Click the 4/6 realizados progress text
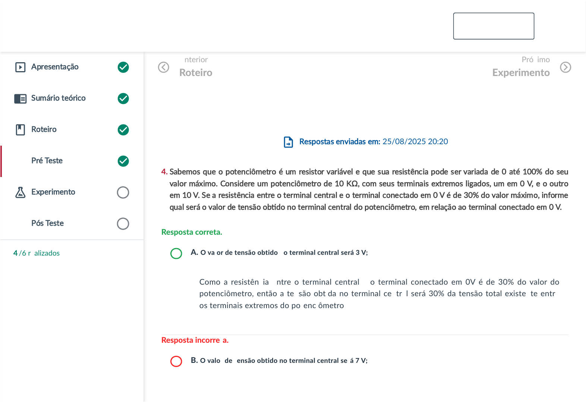 [x=37, y=253]
